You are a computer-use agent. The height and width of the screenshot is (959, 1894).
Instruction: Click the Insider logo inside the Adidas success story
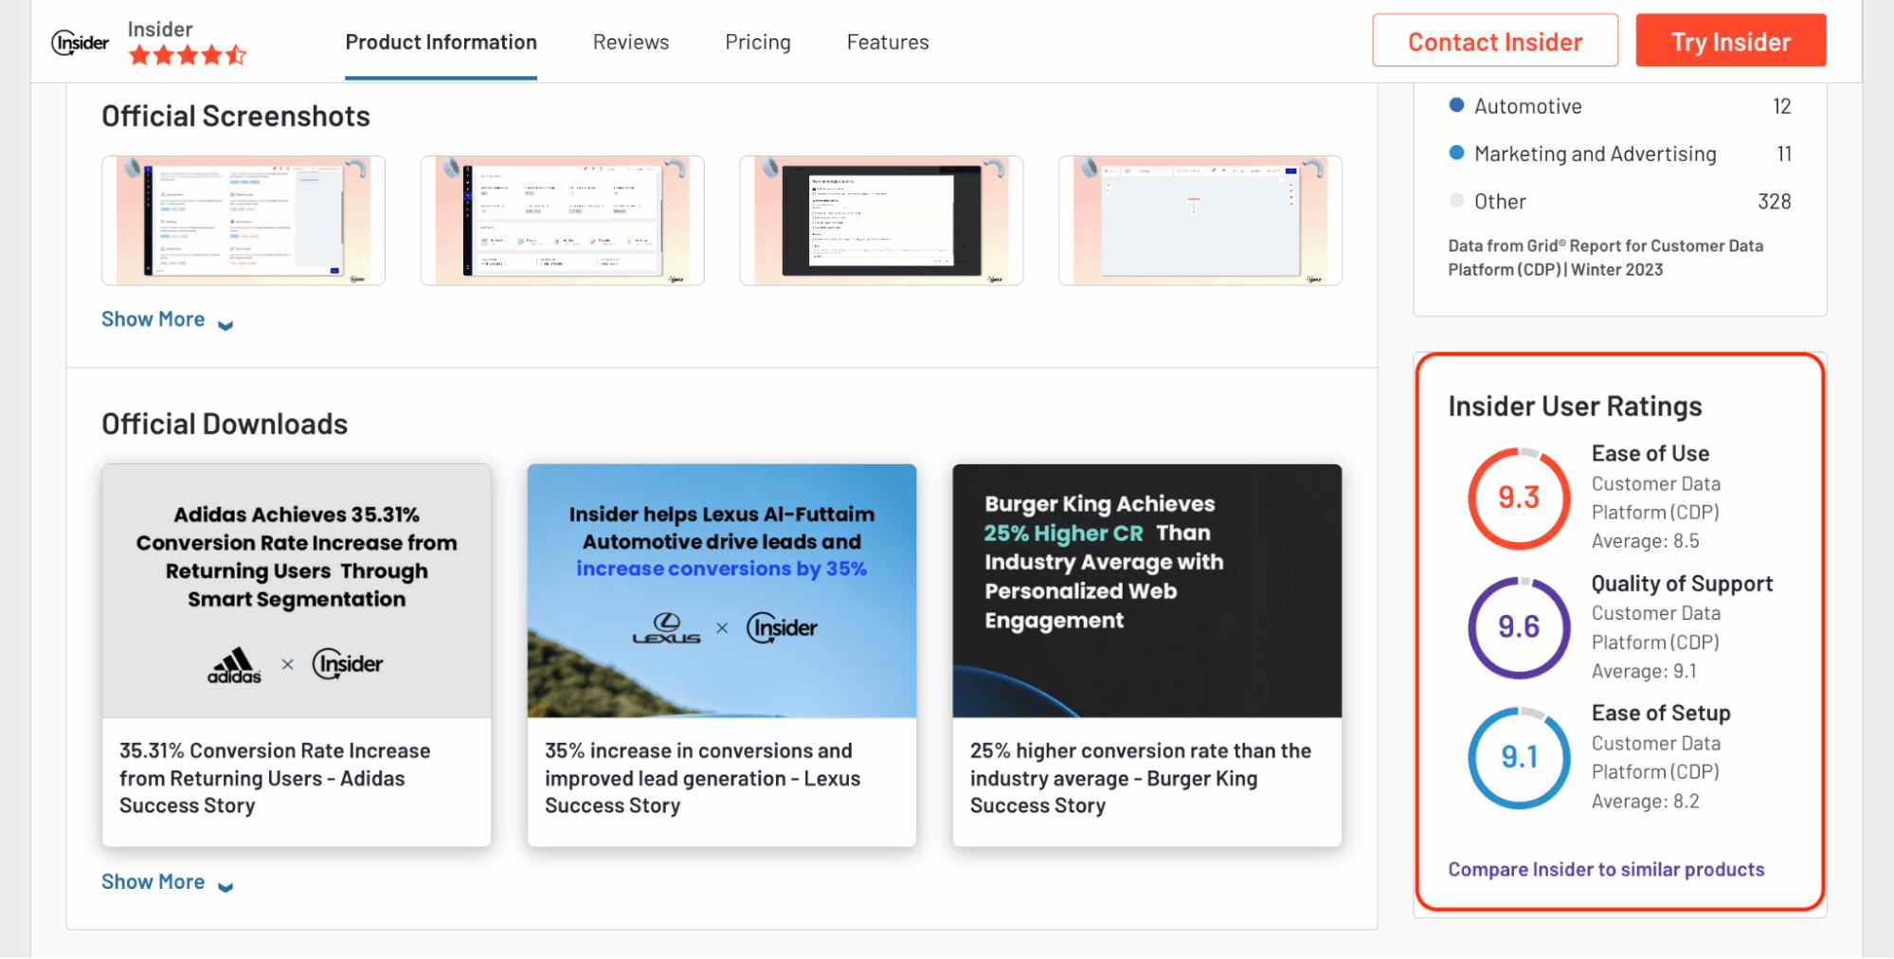coord(347,664)
